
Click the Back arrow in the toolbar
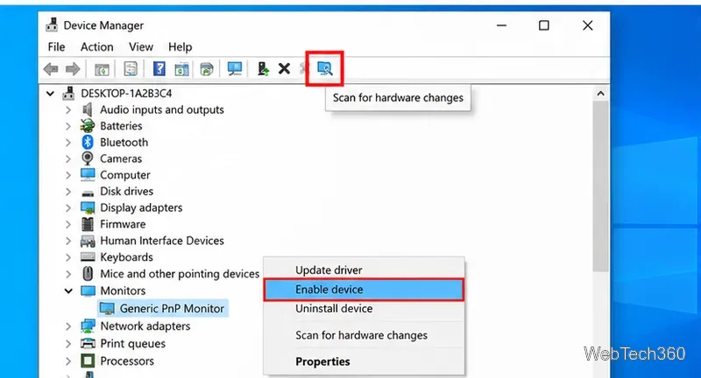(51, 69)
